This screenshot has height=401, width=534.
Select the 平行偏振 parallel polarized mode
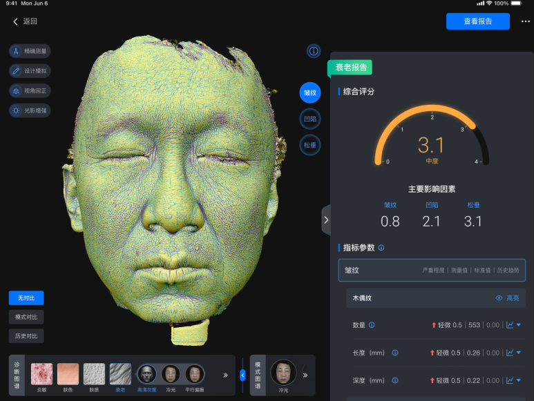[194, 378]
